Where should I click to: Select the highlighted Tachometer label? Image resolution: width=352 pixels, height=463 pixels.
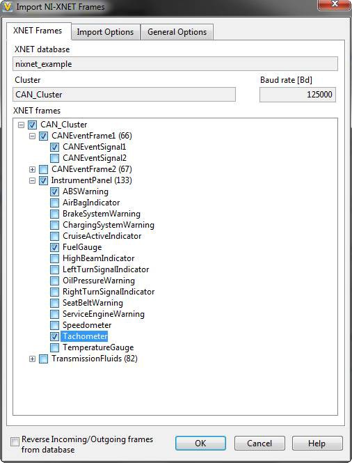84,336
